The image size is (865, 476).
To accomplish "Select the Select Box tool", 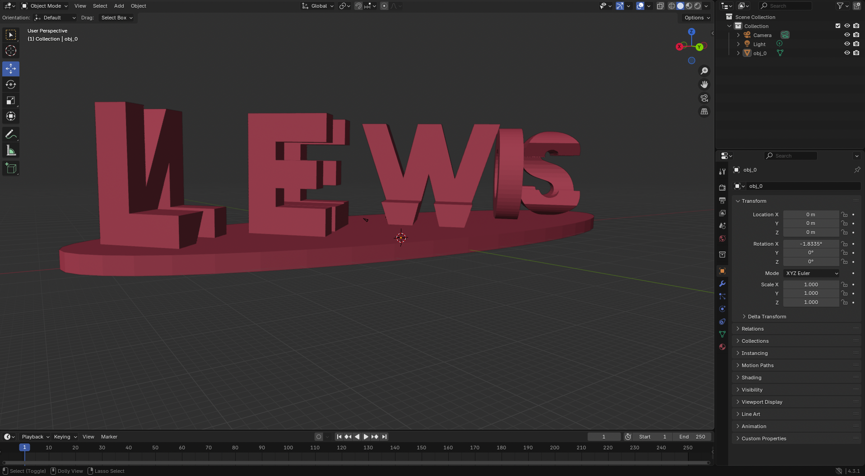I will 11,35.
